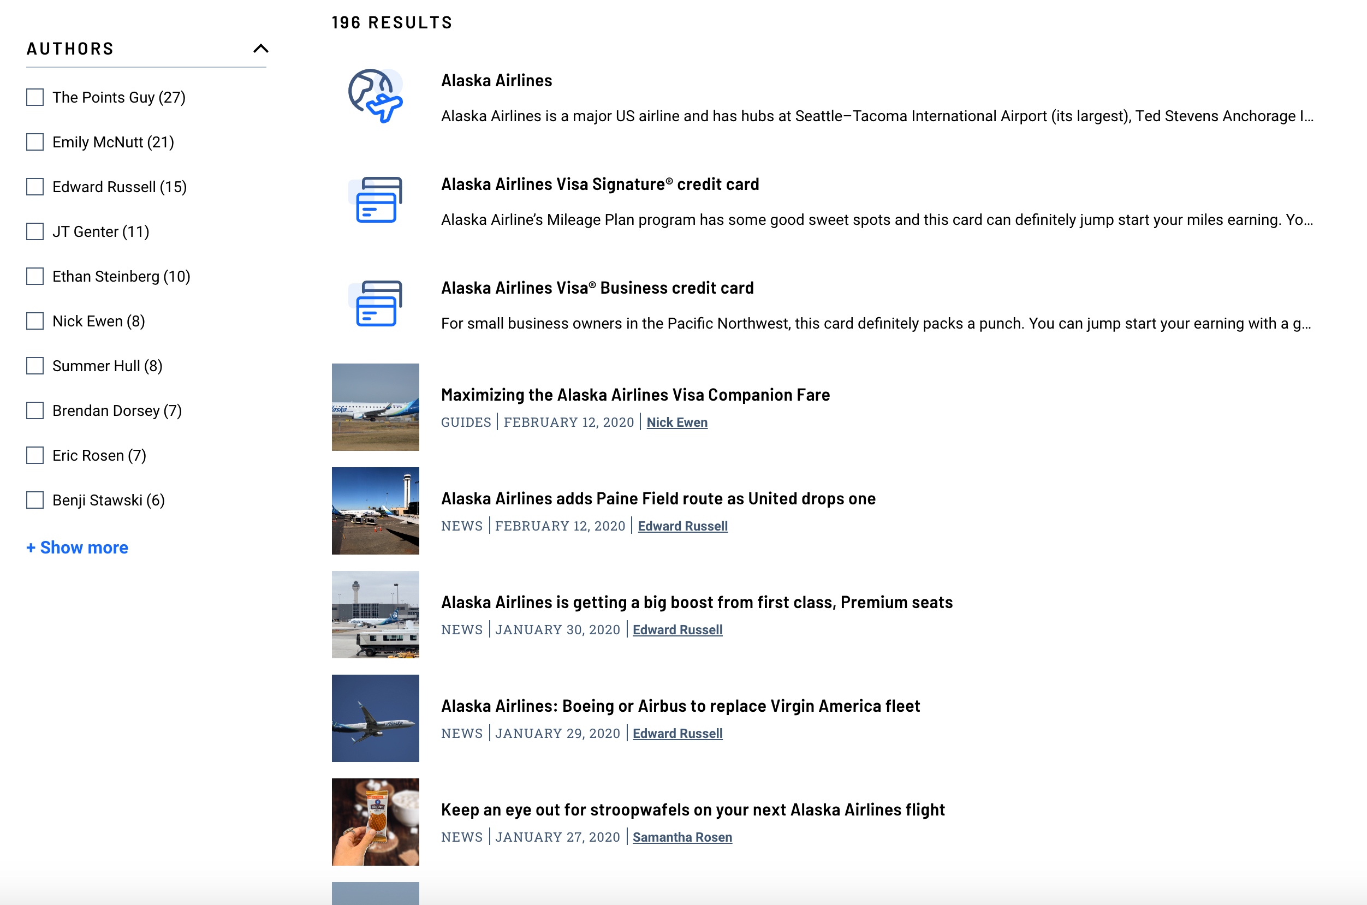Screen dimensions: 1367x905
Task: Open Alaska Airlines Visa Business credit card result
Action: tap(597, 288)
